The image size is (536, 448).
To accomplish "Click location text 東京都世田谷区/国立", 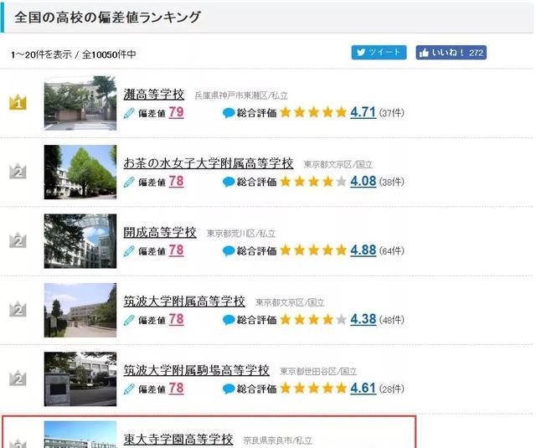I will point(318,372).
